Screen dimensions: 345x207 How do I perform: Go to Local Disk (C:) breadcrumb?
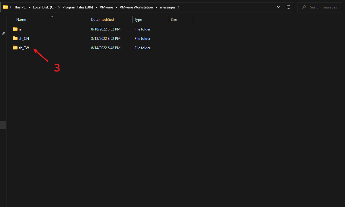(44, 7)
